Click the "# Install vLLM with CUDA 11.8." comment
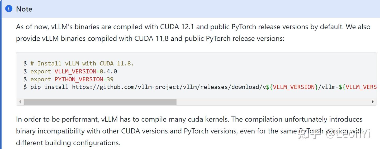Viewport: 380px width, 149px height. tap(82, 63)
